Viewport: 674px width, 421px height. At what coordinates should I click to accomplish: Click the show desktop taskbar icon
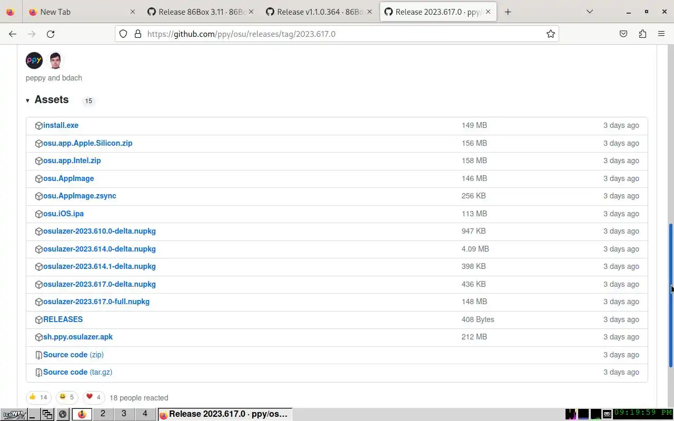pyautogui.click(x=33, y=414)
